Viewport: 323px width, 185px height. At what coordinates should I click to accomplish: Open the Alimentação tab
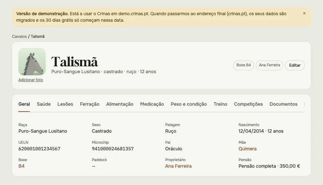coord(120,104)
